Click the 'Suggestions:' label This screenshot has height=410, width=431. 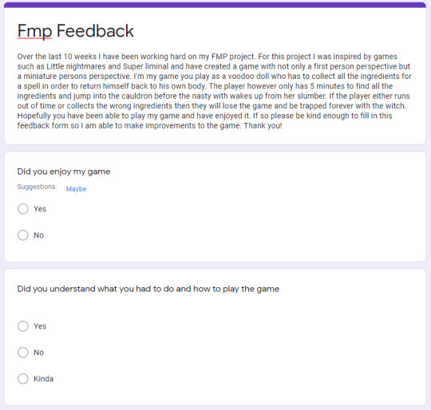[37, 187]
